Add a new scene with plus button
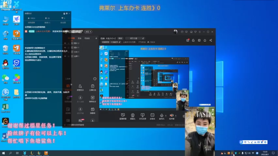Image resolution: width=278 pixels, height=156 pixels. [x=96, y=38]
